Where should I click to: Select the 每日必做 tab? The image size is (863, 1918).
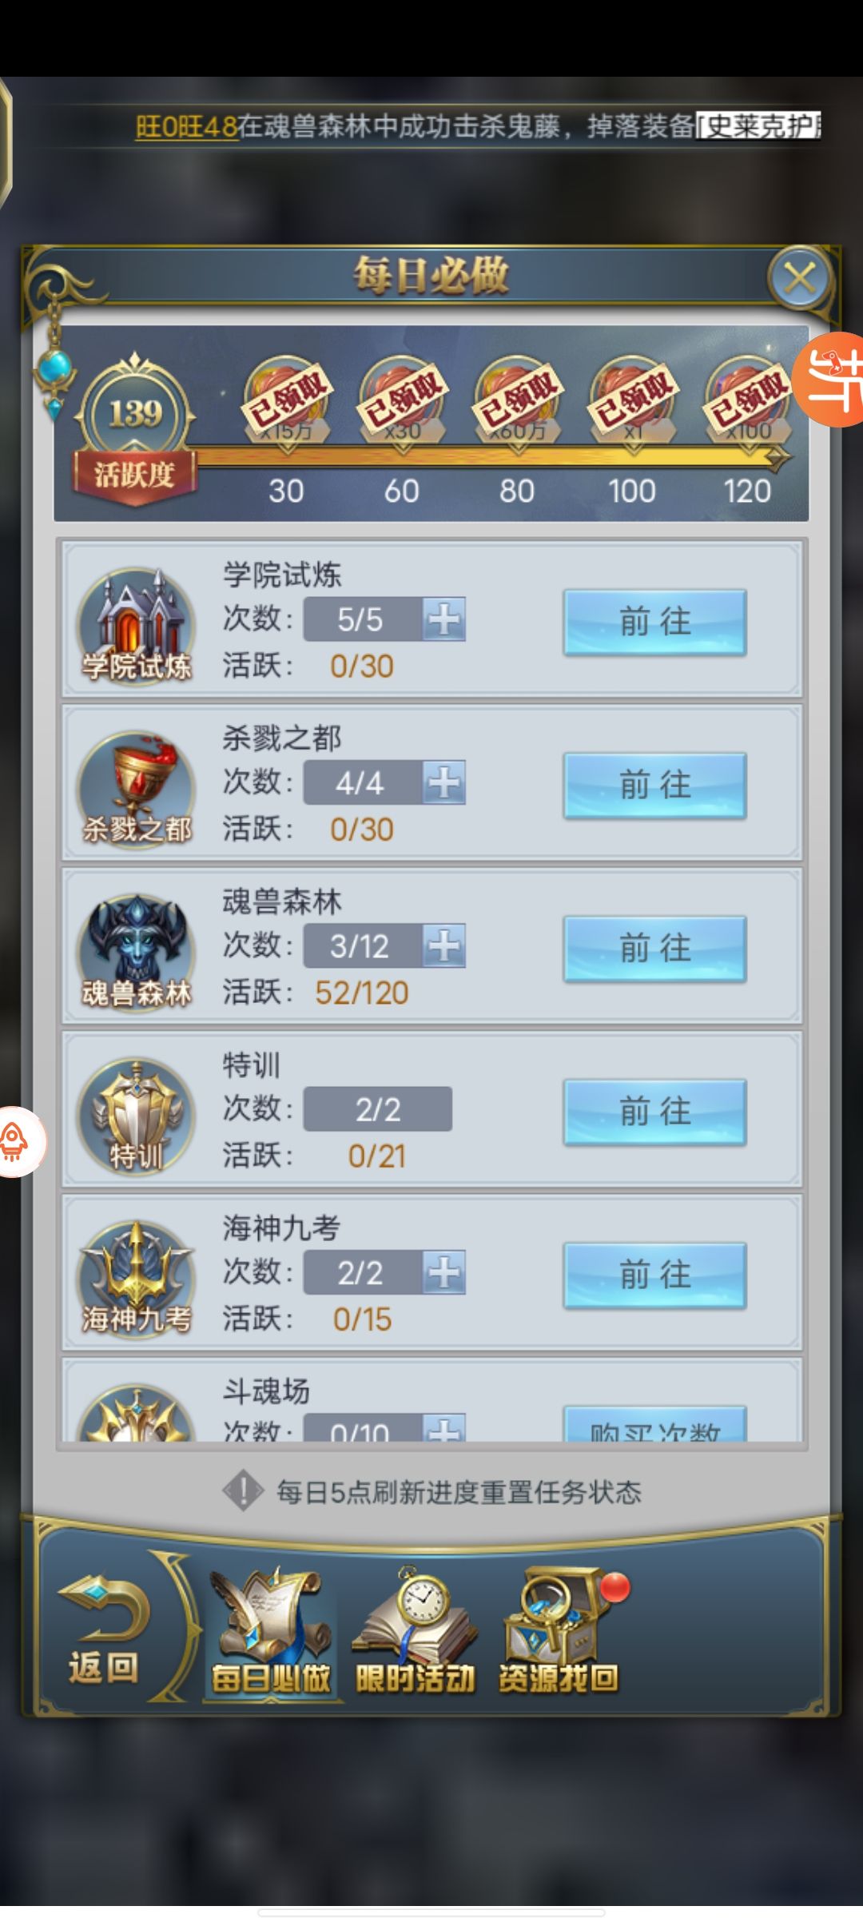(272, 1631)
